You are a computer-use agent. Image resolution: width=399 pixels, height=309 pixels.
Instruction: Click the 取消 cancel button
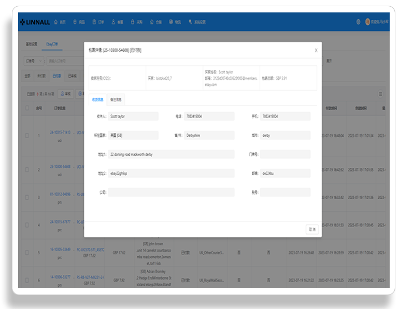(312, 229)
